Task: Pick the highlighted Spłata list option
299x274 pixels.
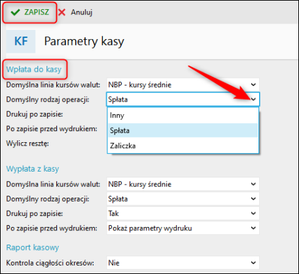Action: (x=183, y=130)
